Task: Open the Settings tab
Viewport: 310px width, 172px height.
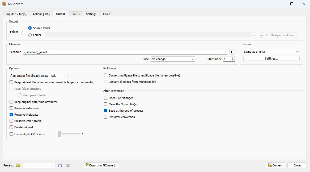Action: point(91,14)
